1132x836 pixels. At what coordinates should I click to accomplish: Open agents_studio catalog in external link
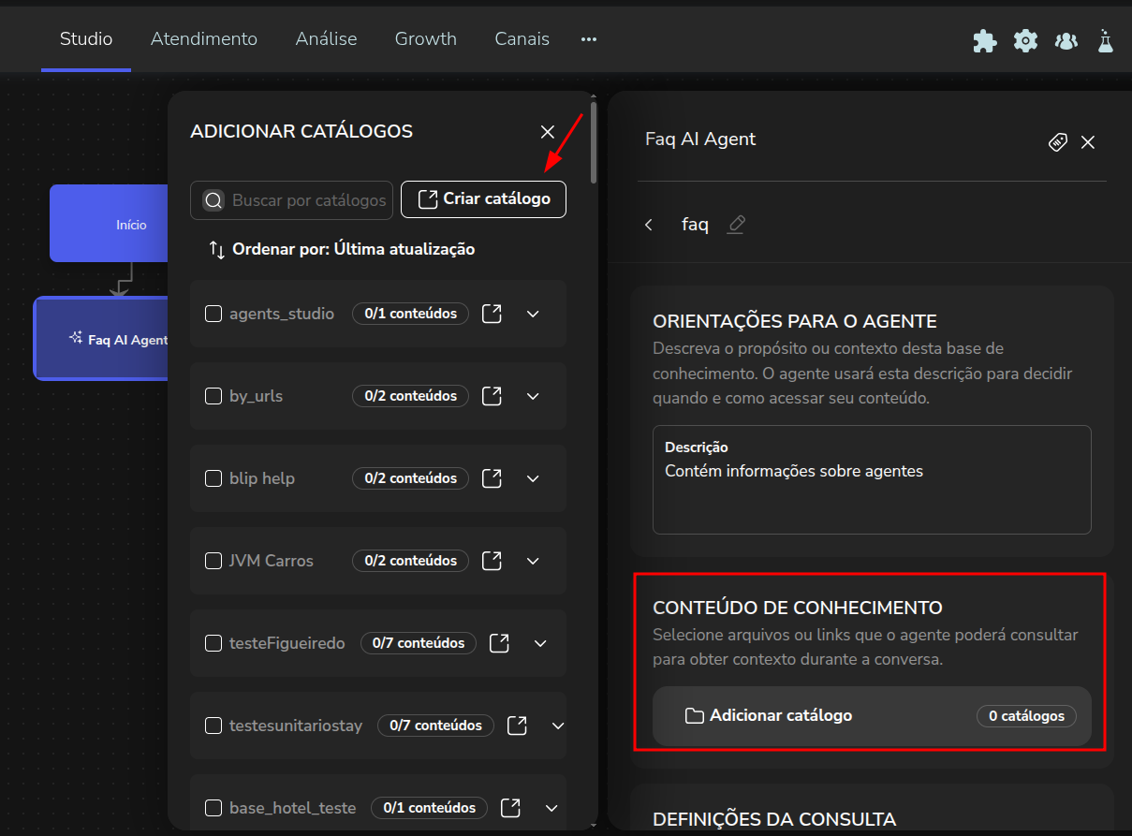[x=492, y=314]
